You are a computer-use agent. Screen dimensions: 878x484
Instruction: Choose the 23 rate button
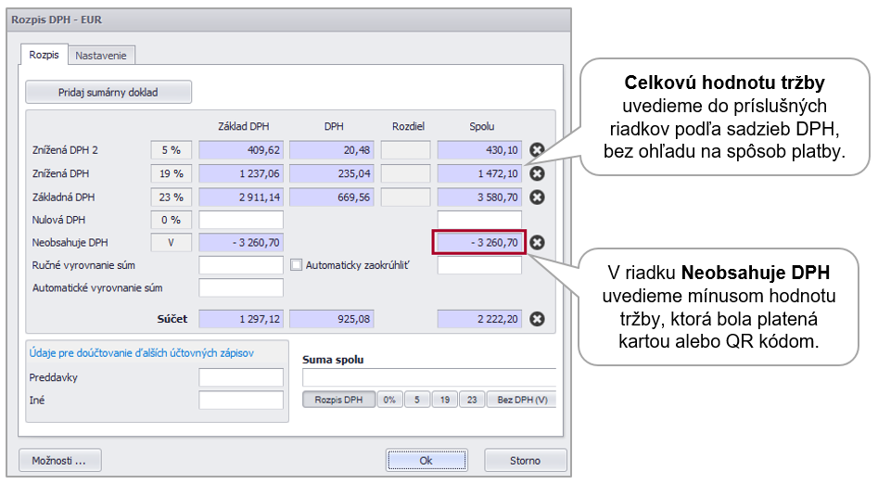471,400
